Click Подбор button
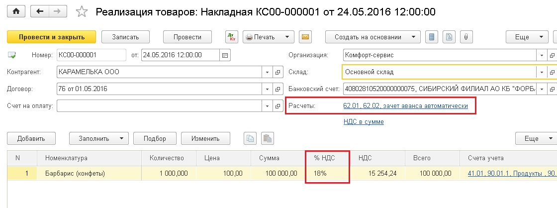This screenshot has width=557, height=208. click(x=155, y=138)
